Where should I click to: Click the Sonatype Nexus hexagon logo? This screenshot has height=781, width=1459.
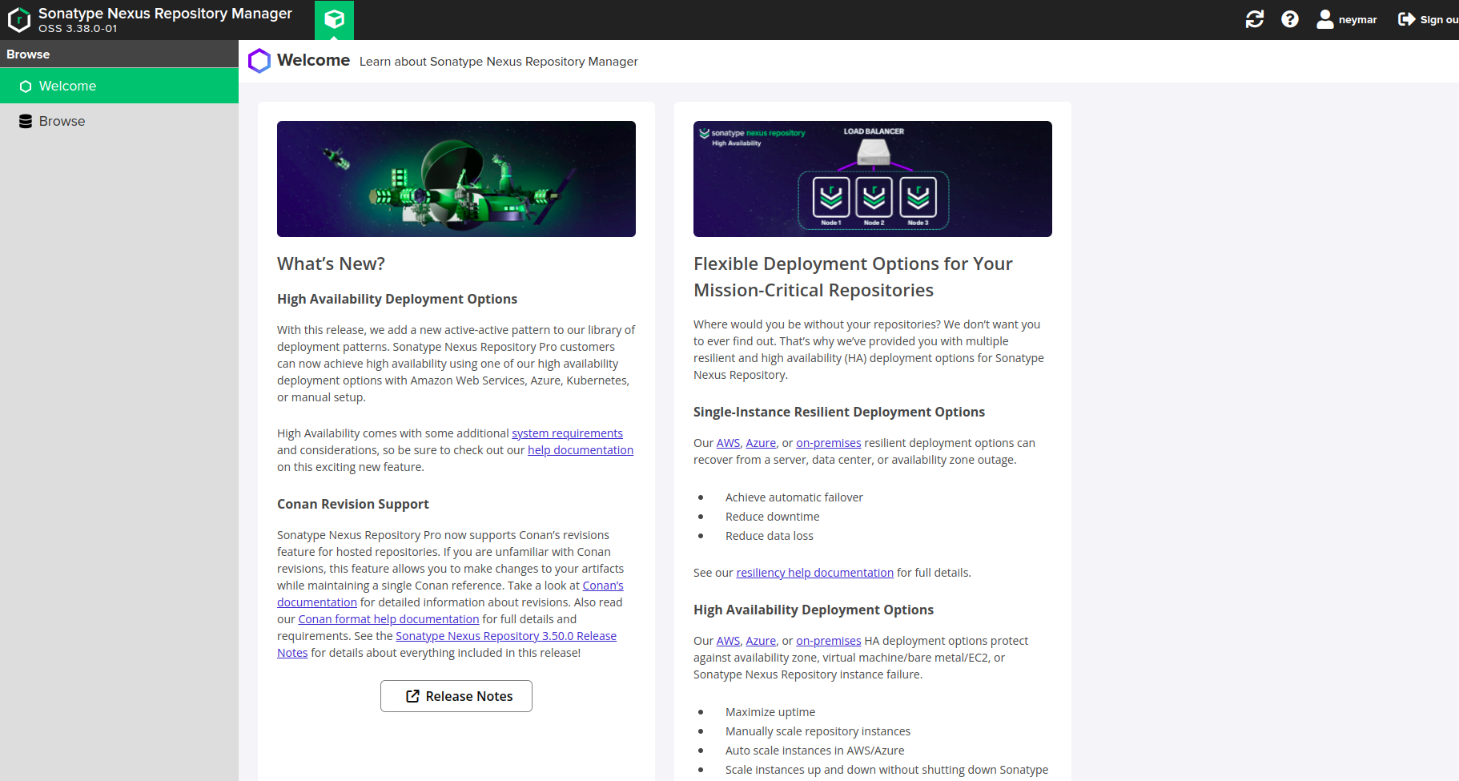(18, 20)
